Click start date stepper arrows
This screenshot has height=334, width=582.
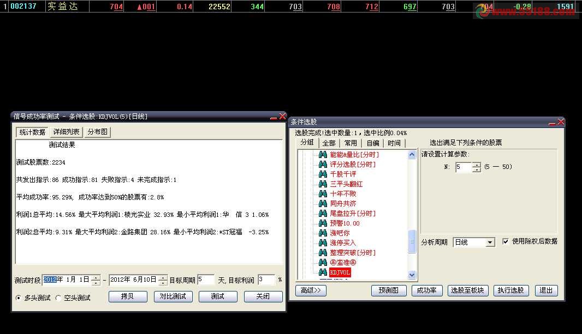click(96, 280)
